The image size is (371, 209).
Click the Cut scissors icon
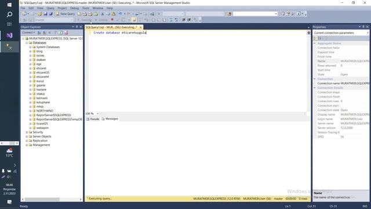103,14
